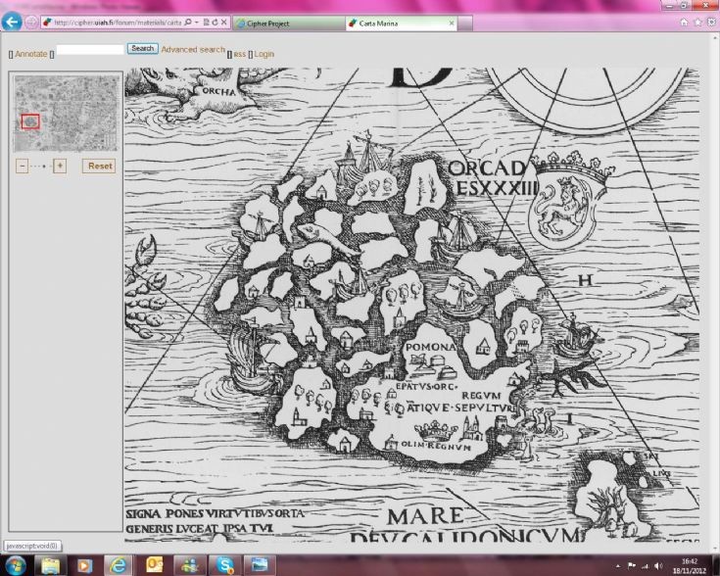Click the browser forward arrow button
Image resolution: width=720 pixels, height=576 pixels.
point(31,23)
